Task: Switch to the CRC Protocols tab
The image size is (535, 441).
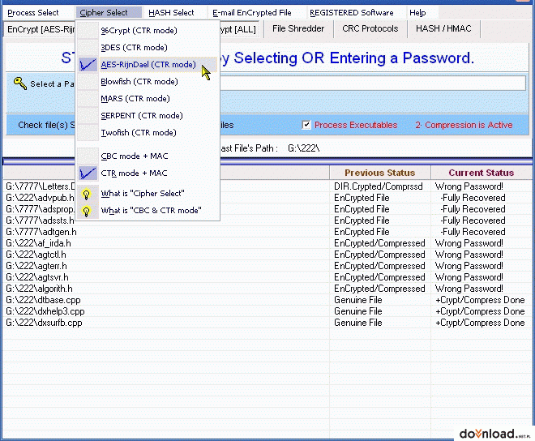Action: pos(370,28)
